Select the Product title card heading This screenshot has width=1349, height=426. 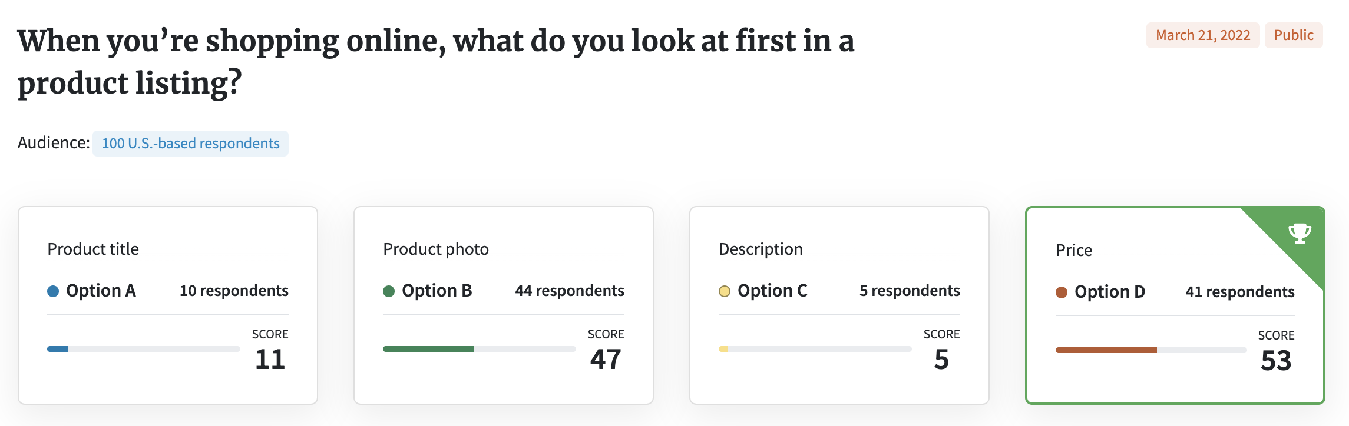point(93,249)
